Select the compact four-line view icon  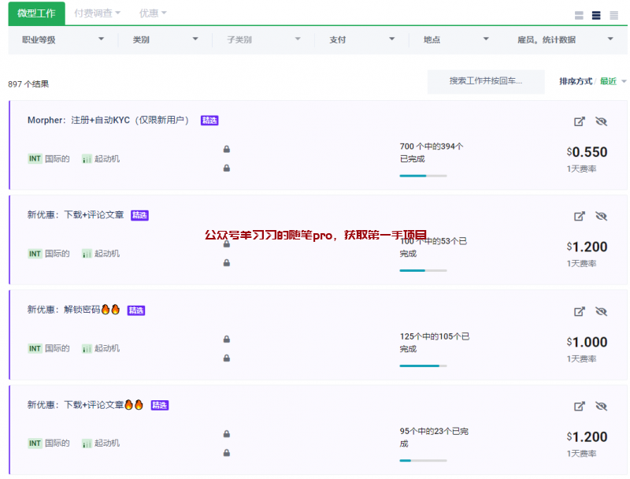click(613, 15)
